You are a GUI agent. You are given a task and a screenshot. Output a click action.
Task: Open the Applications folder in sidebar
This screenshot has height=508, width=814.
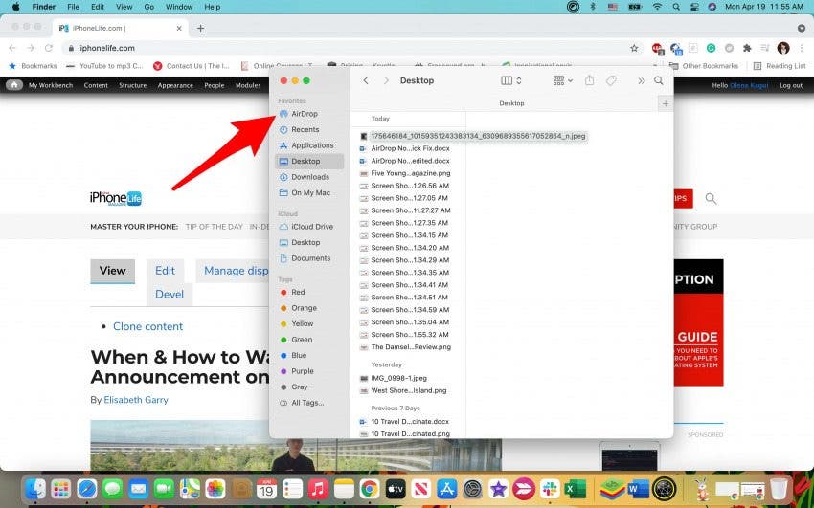pos(311,145)
